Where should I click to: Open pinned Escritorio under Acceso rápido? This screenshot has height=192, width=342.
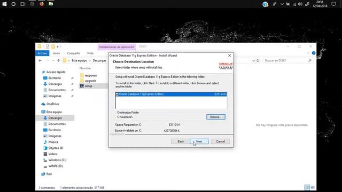click(x=55, y=78)
